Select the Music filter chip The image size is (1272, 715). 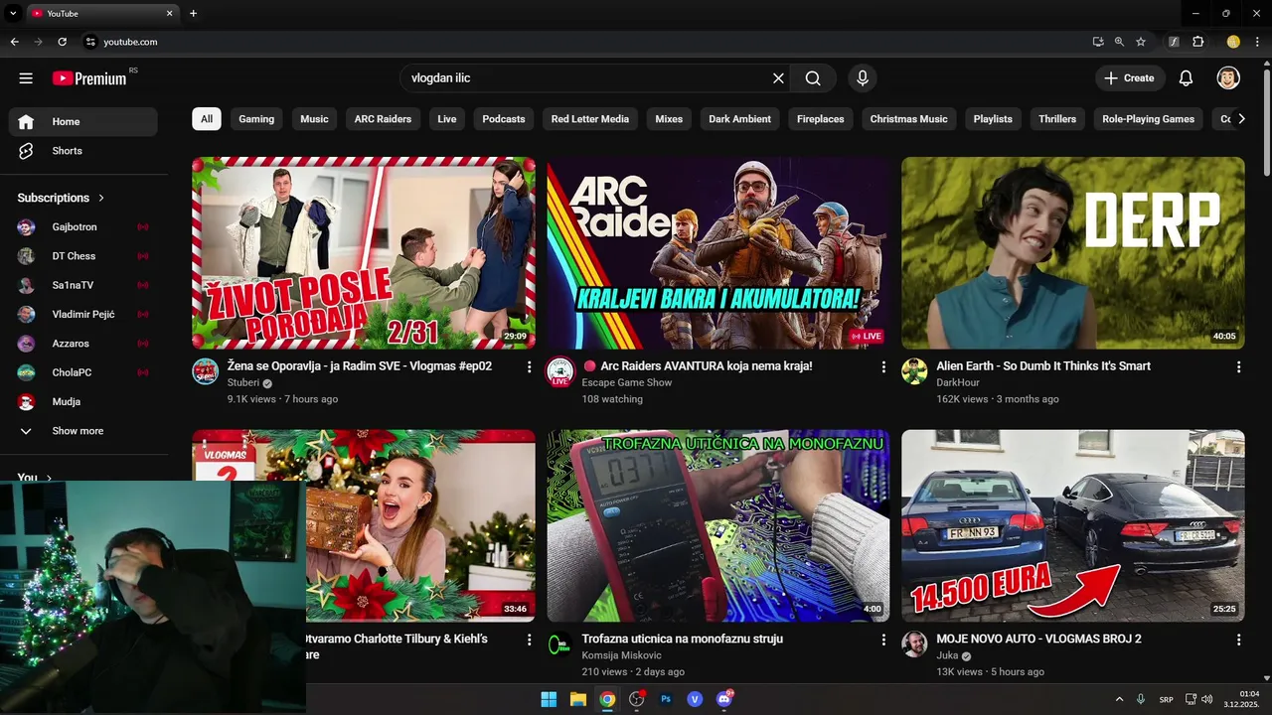[x=314, y=119]
